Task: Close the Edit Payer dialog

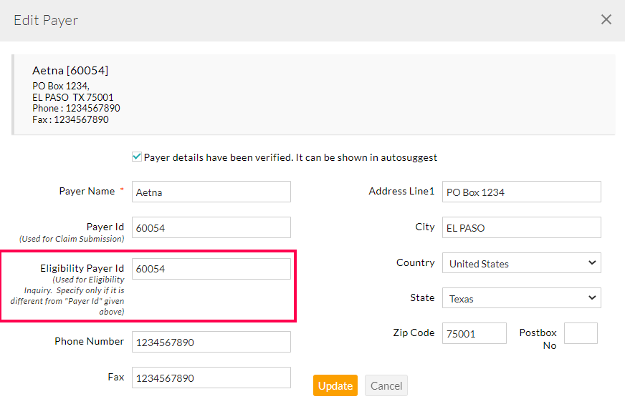Action: pos(606,19)
